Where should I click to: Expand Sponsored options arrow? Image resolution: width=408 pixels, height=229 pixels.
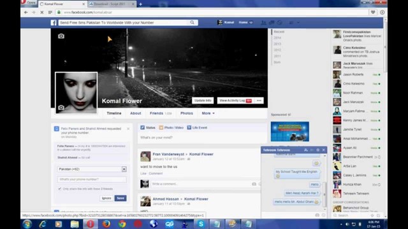click(x=289, y=114)
